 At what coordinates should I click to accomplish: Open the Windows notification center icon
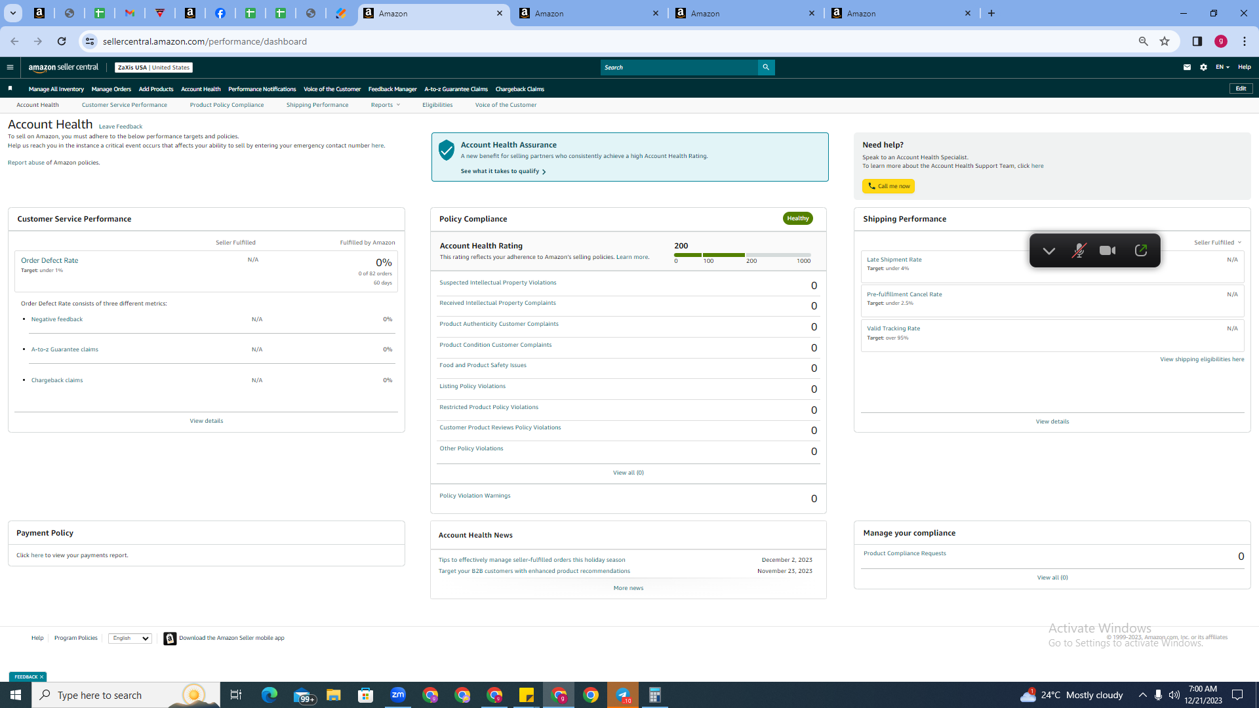coord(1237,695)
